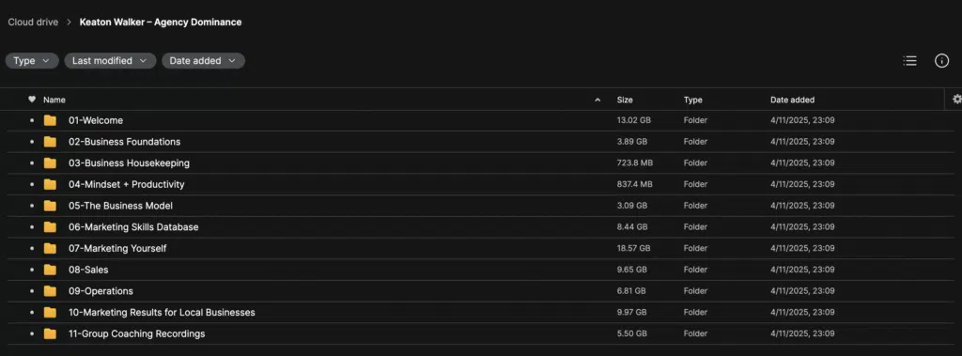
Task: Open the info panel icon
Action: 941,61
